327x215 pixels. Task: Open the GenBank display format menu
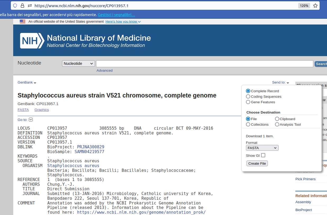[27, 82]
